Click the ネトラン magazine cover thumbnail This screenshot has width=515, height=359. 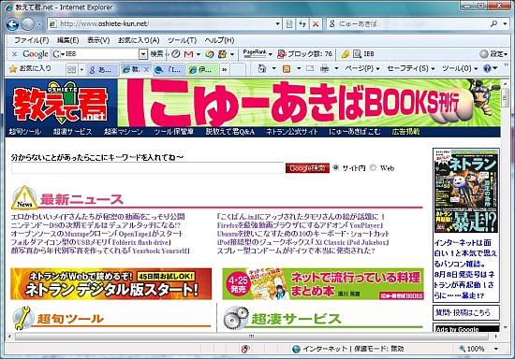click(x=465, y=191)
